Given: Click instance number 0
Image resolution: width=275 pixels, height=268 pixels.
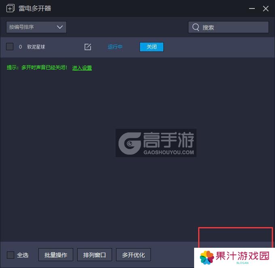Looking at the screenshot, I should (x=20, y=47).
